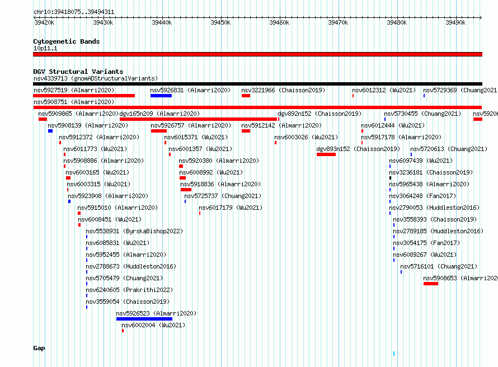Open nsv5926757 (Almarri2020) label

pos(191,125)
